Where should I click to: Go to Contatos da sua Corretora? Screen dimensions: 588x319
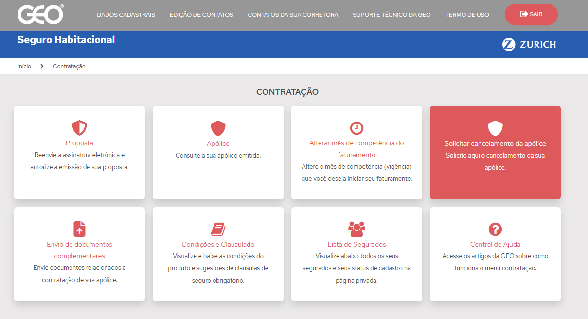[x=293, y=15]
